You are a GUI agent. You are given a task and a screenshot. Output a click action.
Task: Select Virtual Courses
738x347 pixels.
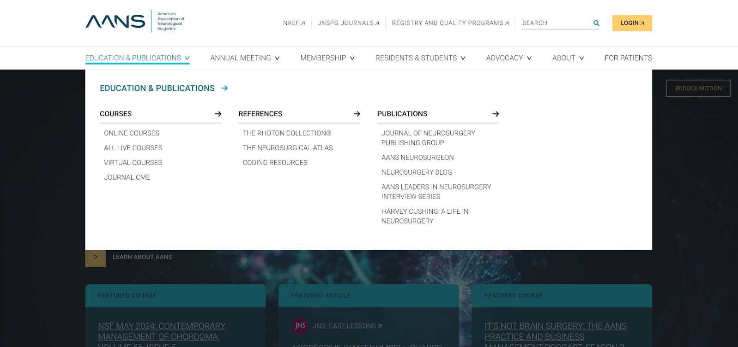tap(133, 163)
